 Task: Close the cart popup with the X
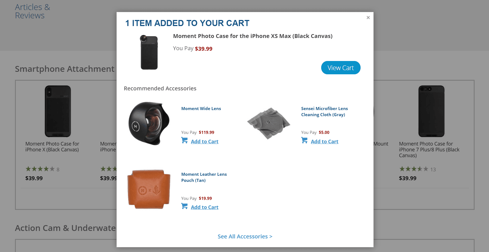pos(368,17)
